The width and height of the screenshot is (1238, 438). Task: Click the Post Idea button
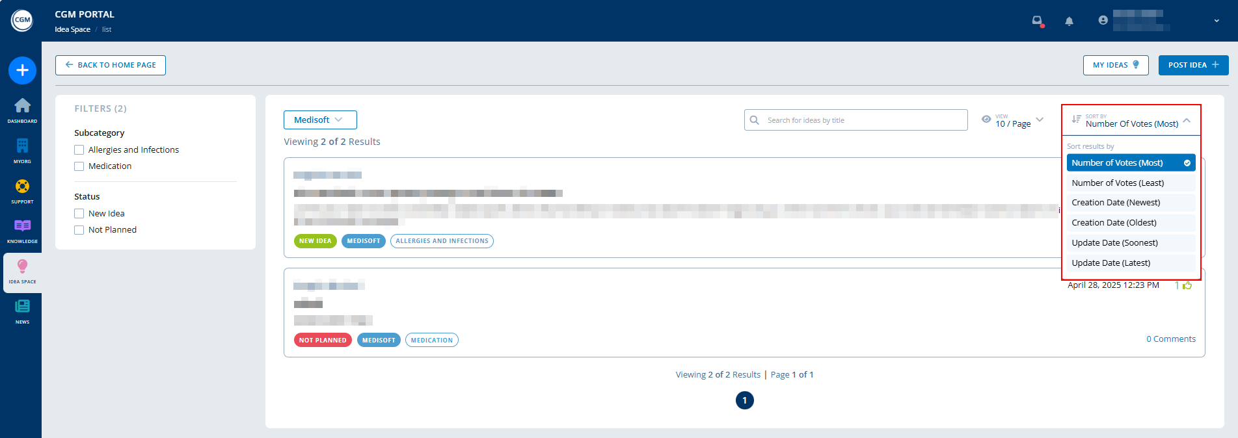point(1193,65)
